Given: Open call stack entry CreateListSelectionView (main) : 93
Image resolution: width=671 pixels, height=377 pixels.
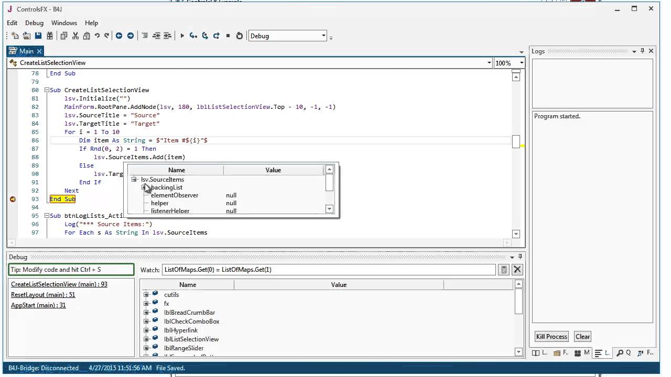Looking at the screenshot, I should (x=59, y=284).
